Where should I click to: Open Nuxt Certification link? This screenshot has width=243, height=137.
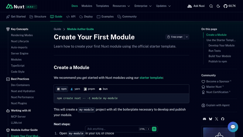click(216, 92)
